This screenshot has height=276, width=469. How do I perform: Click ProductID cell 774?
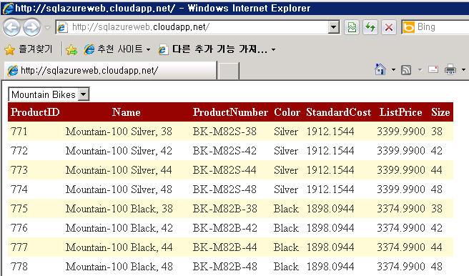(19, 189)
